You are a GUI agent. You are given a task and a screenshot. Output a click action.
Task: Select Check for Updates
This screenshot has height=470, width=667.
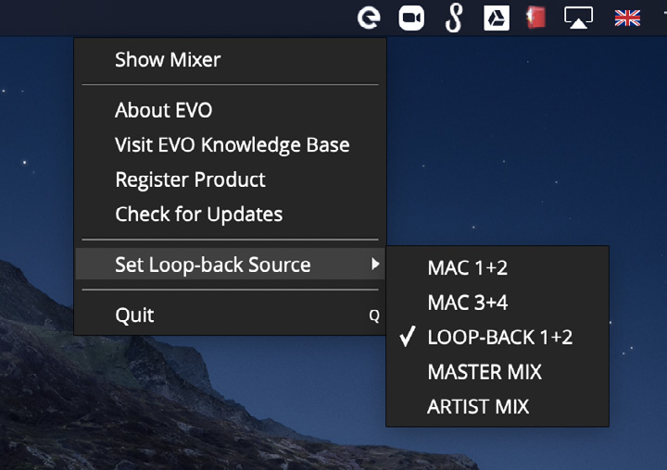coord(230,214)
